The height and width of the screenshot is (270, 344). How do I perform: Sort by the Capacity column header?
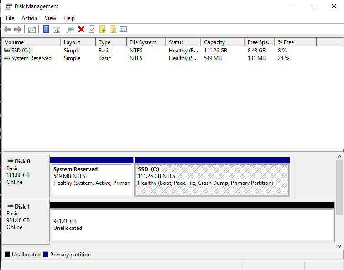pyautogui.click(x=223, y=42)
